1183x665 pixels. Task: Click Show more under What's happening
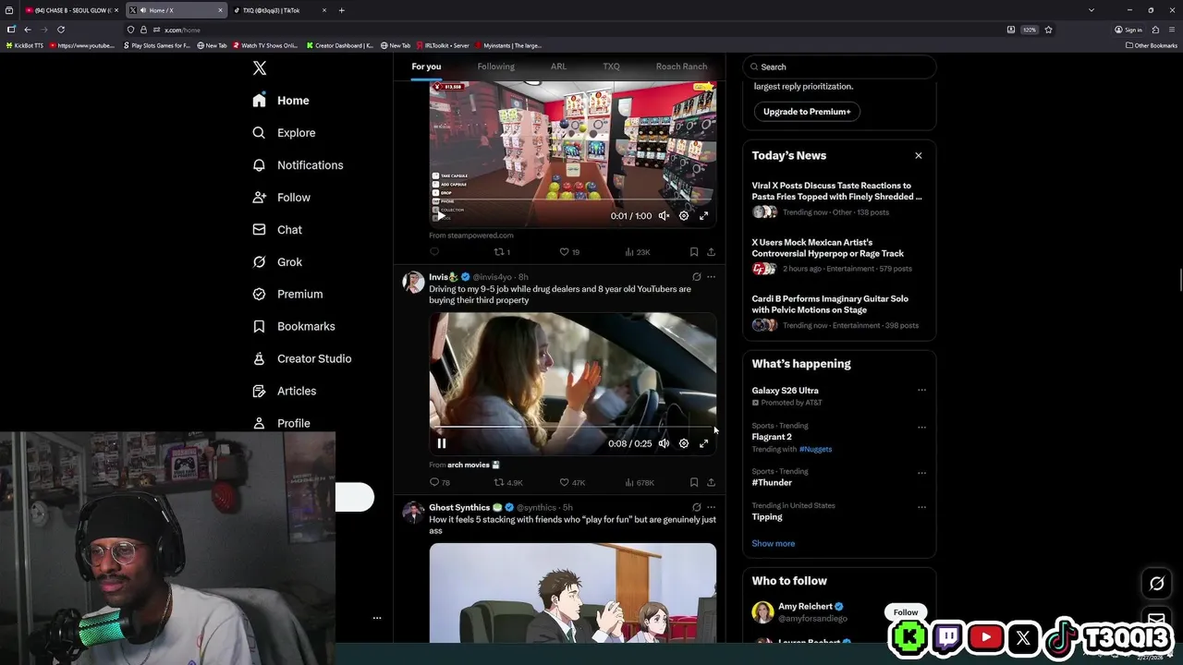click(x=774, y=543)
